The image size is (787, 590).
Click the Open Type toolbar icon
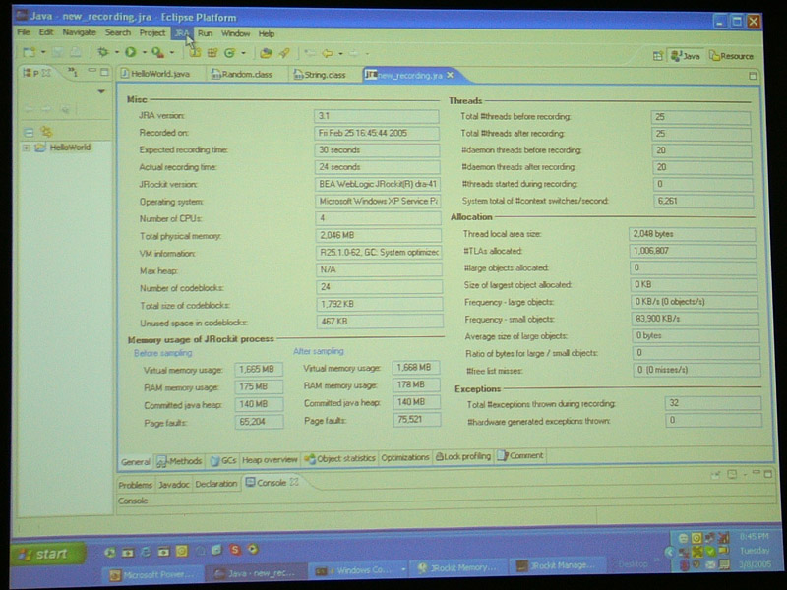click(x=266, y=53)
